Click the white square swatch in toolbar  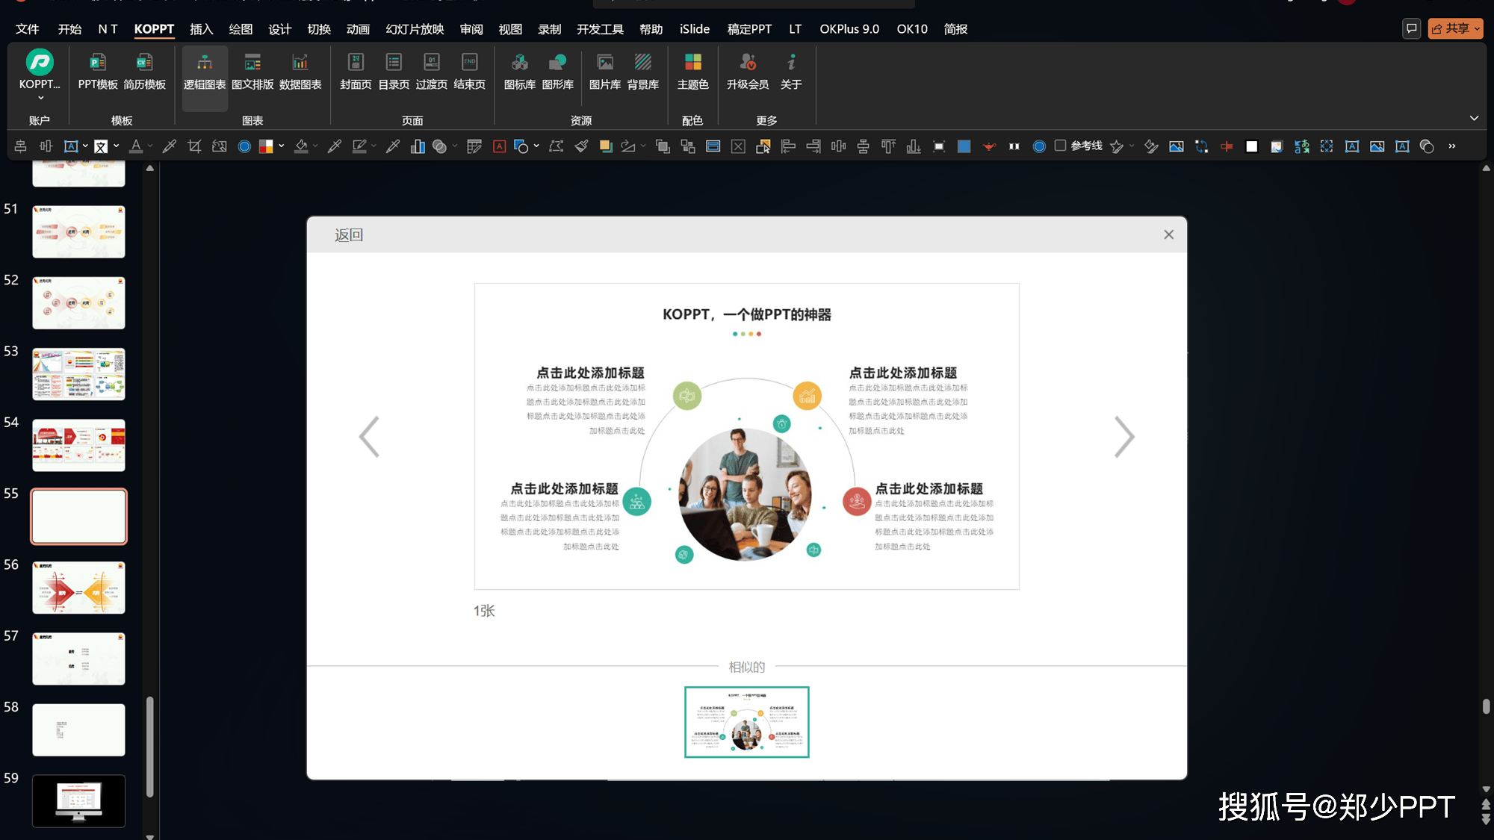[x=1252, y=146]
